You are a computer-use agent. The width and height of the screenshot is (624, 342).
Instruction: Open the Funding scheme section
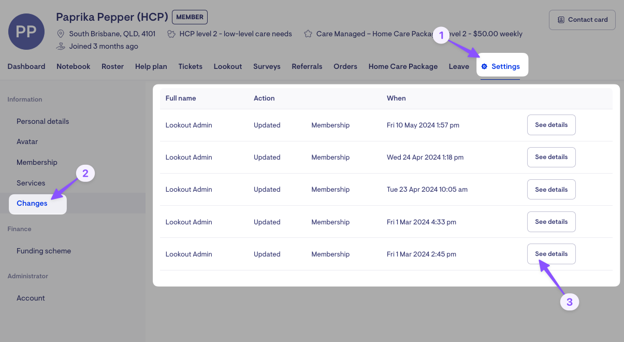tap(43, 251)
